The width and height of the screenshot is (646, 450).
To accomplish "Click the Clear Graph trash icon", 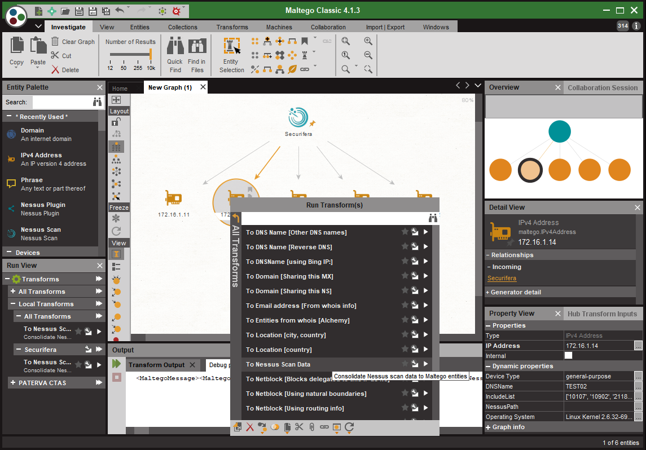I will [55, 41].
